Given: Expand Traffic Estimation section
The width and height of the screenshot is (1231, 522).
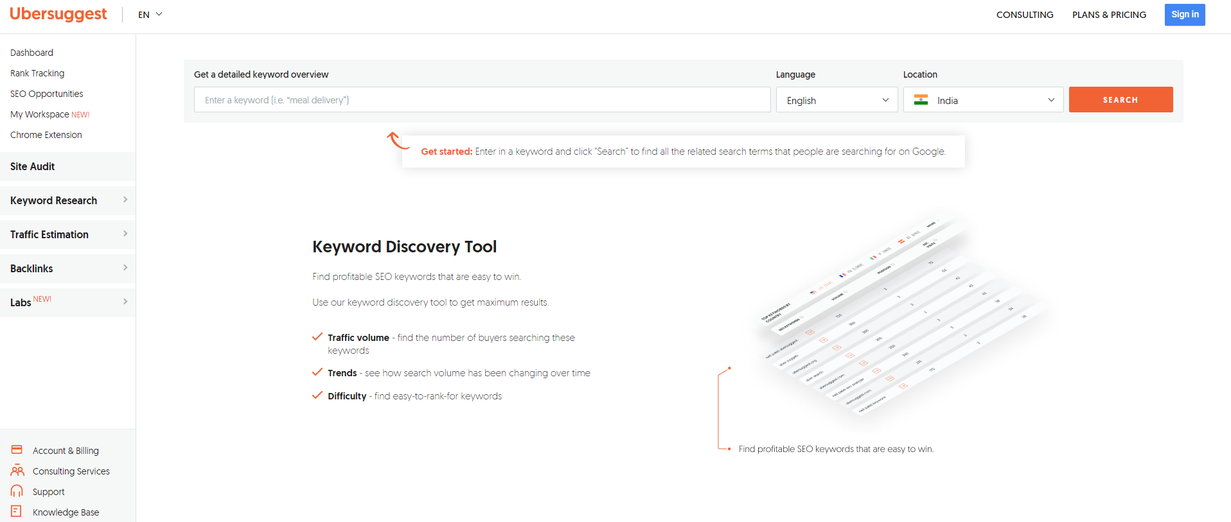Looking at the screenshot, I should click(x=67, y=234).
